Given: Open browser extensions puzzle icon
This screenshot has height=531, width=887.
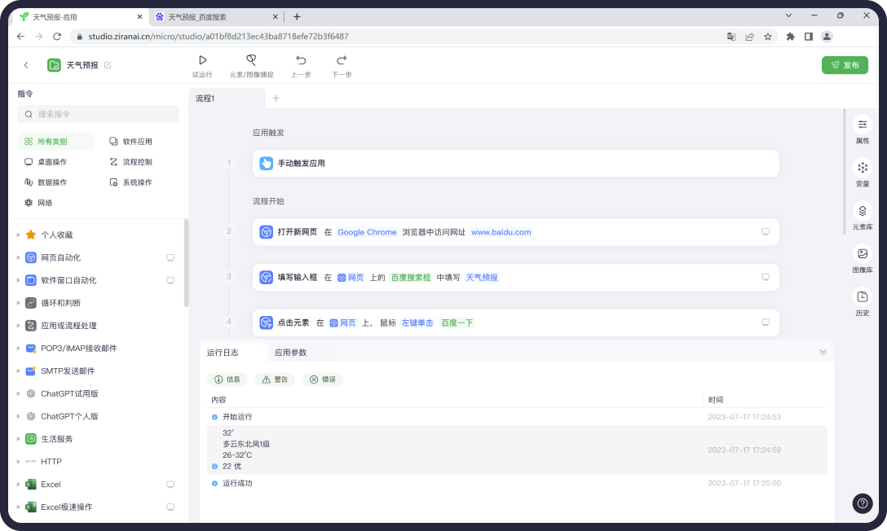Looking at the screenshot, I should tap(790, 36).
